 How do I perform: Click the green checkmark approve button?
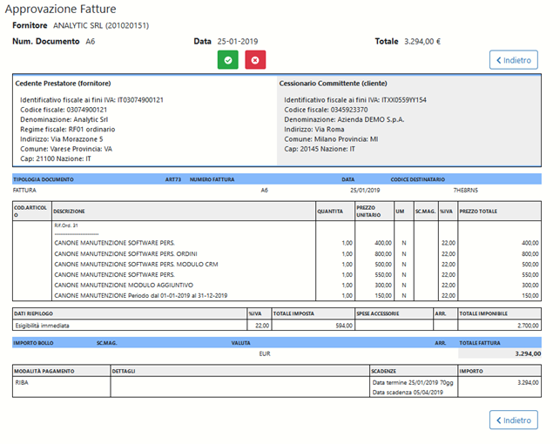[x=228, y=59]
